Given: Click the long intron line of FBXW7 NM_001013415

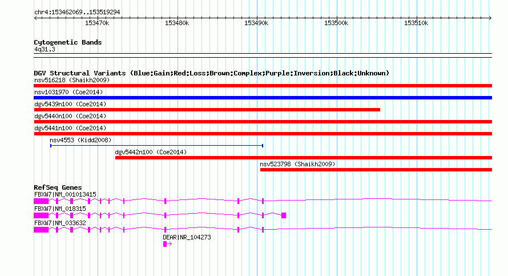Looking at the screenshot, I should [377, 199].
